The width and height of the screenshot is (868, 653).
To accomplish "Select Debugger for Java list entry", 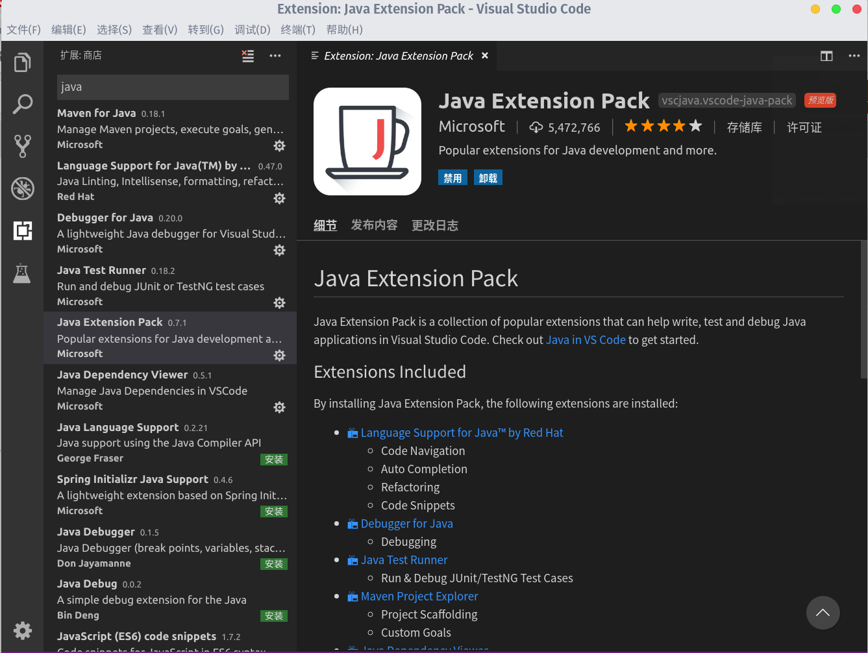I will [170, 233].
